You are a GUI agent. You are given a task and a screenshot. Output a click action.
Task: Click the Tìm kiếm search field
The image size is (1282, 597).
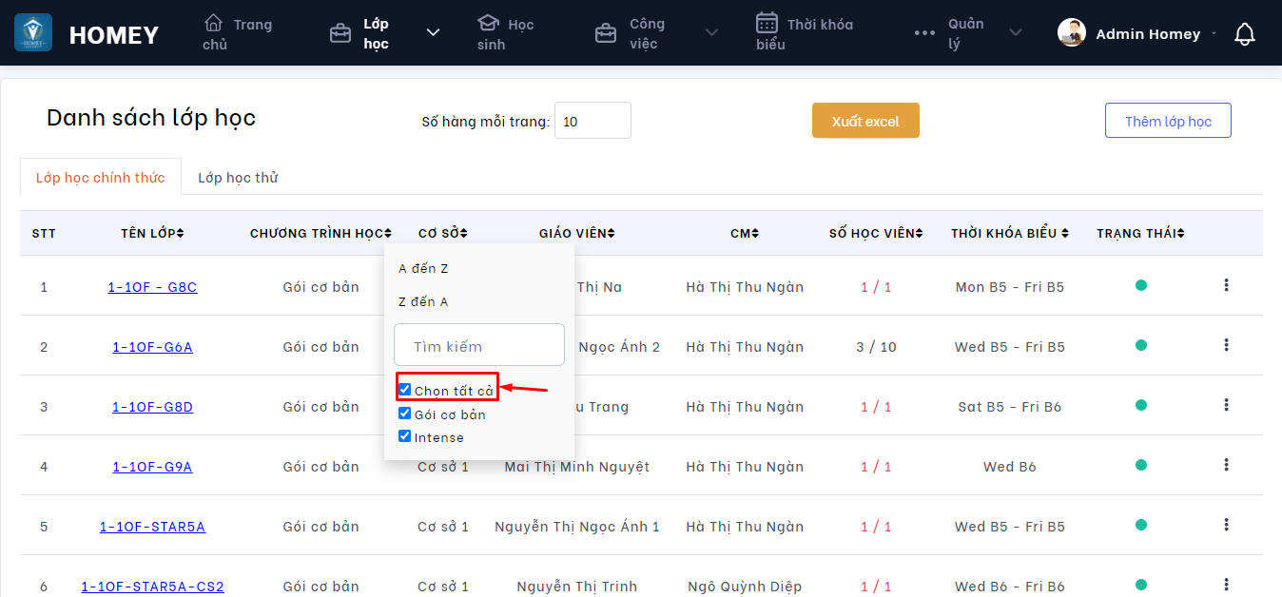[x=478, y=346]
